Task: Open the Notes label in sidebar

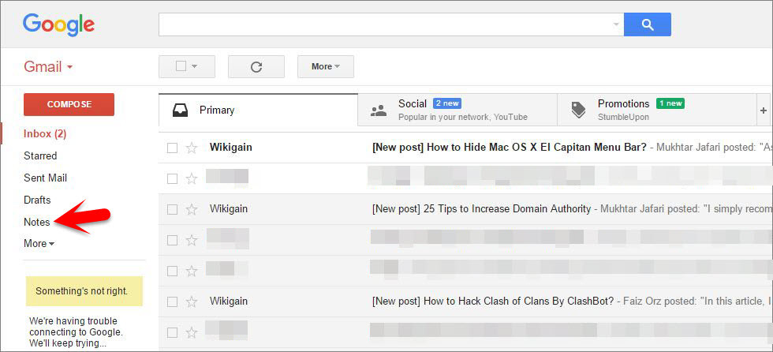Action: click(37, 222)
